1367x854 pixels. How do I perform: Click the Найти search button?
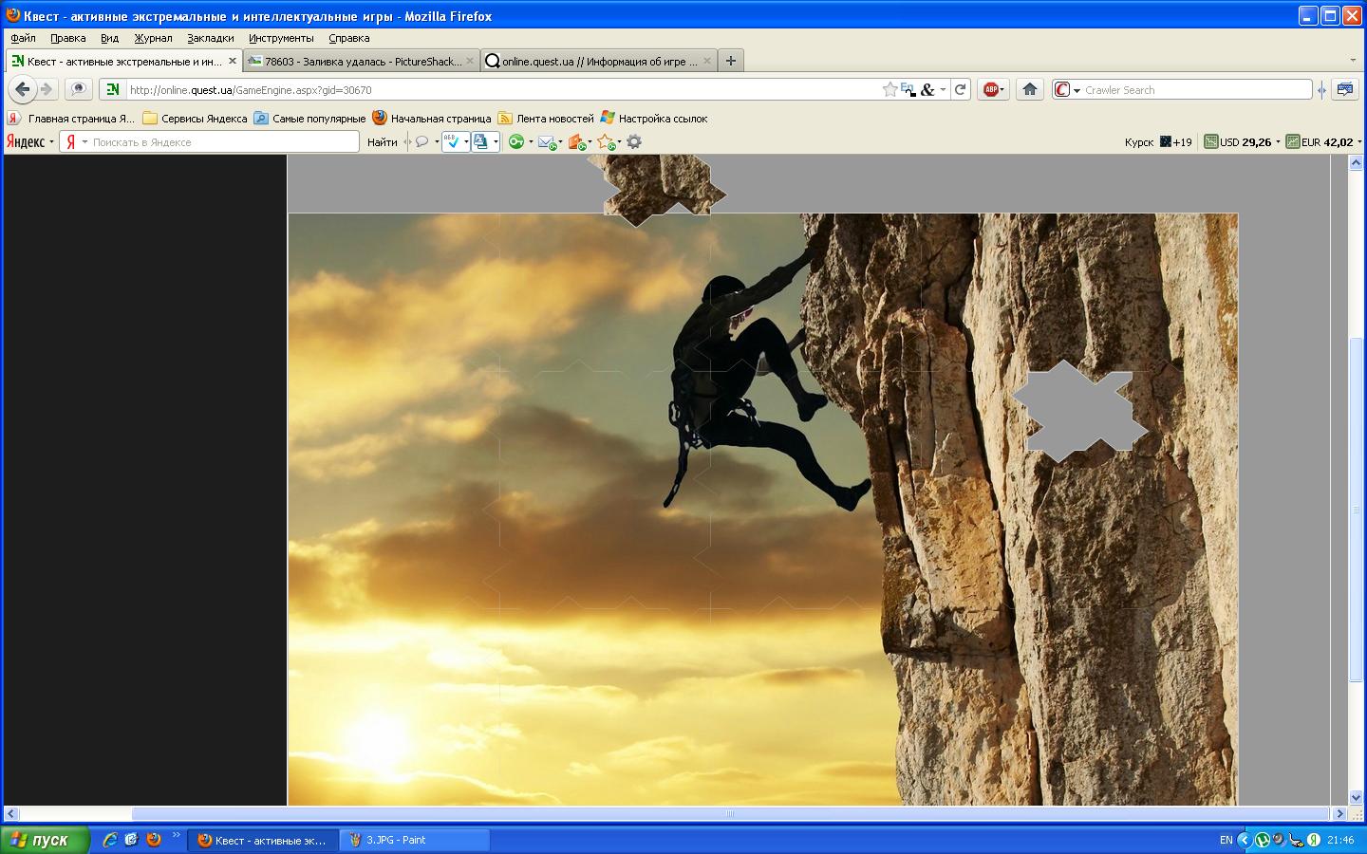coord(382,142)
